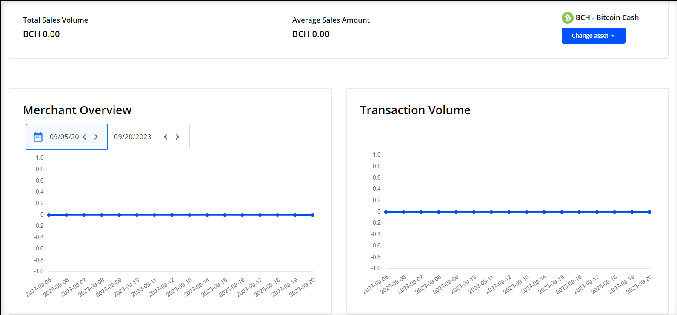Screen dimensions: 677x315
Task: Select Transaction Volume data point for 2023-09-20
Action: click(649, 212)
